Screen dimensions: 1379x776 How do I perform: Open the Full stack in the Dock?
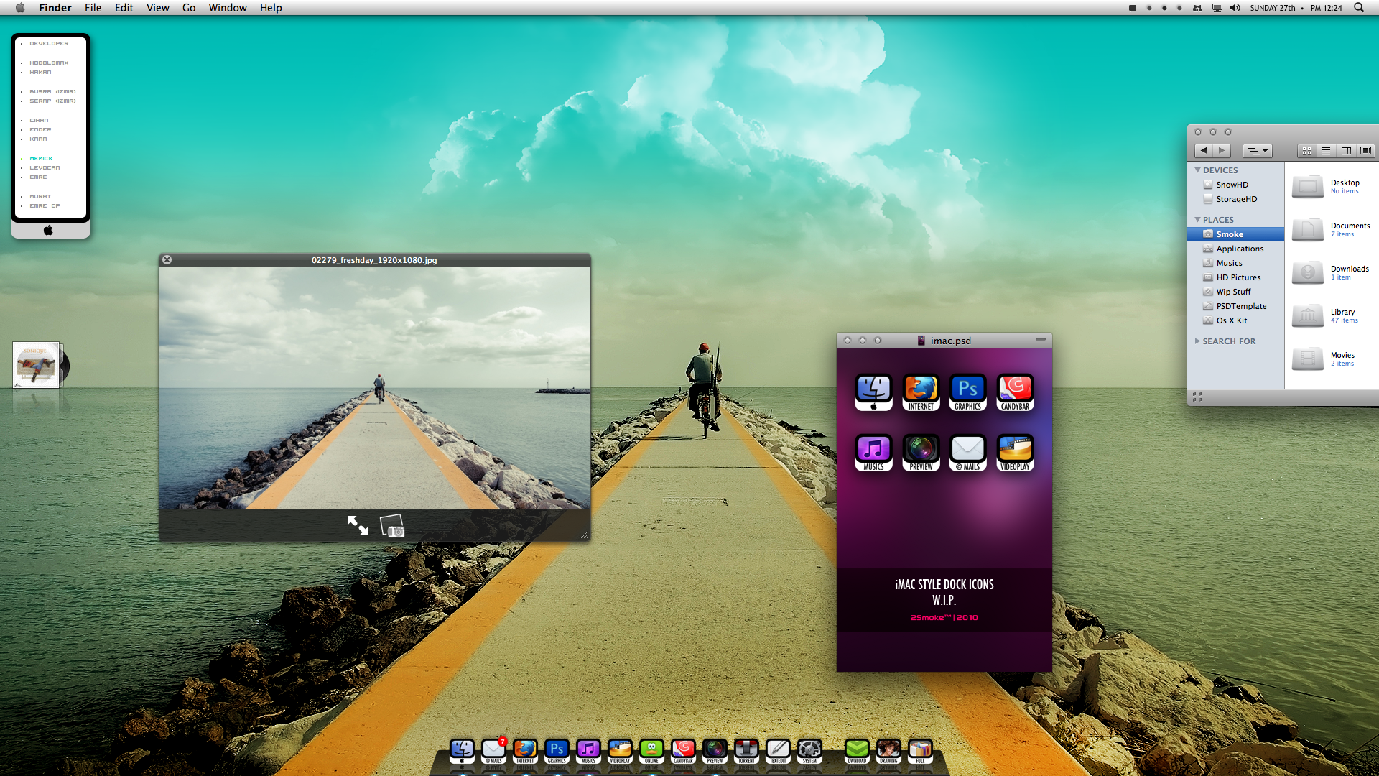coord(920,750)
